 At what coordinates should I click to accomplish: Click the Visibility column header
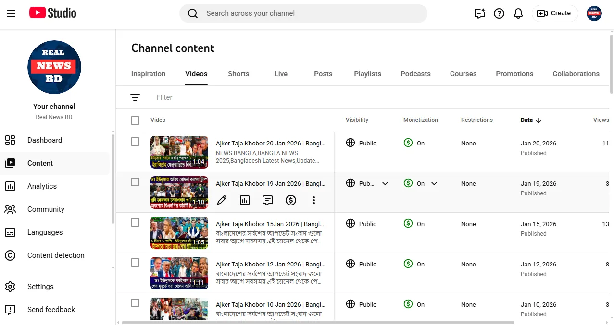coord(357,120)
